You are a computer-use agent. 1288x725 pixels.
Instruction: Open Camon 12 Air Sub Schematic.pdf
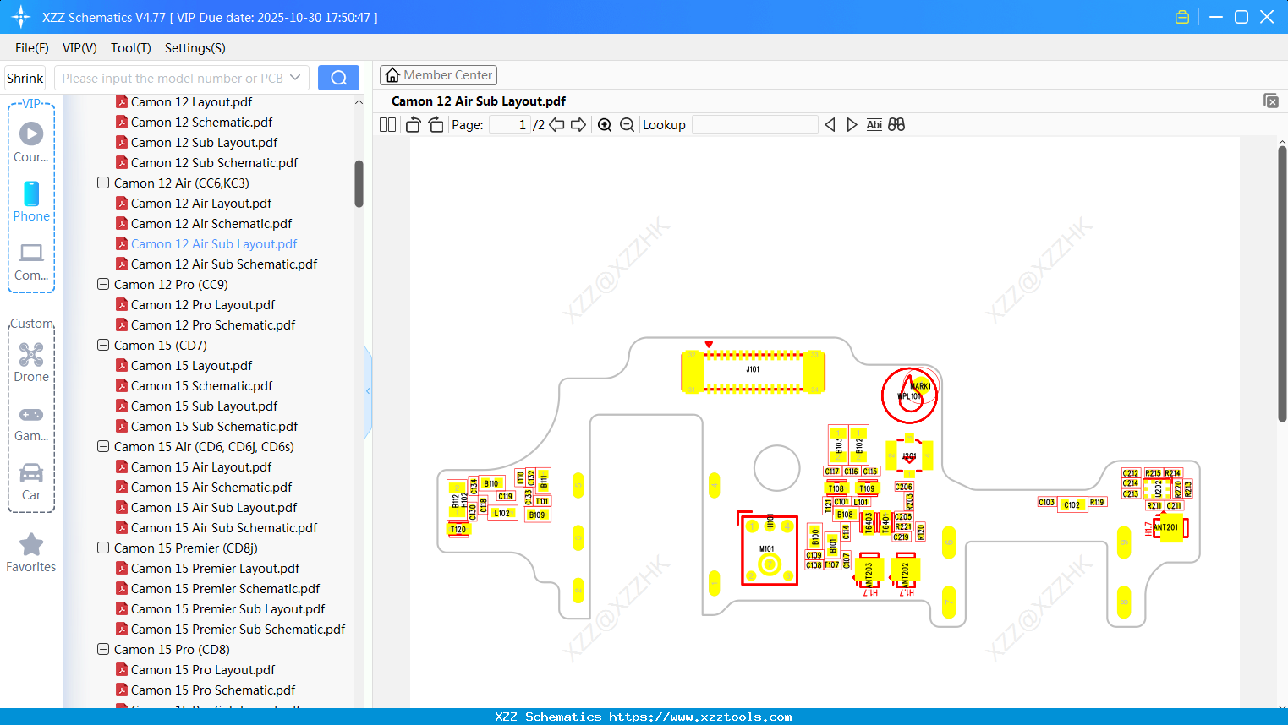(224, 264)
